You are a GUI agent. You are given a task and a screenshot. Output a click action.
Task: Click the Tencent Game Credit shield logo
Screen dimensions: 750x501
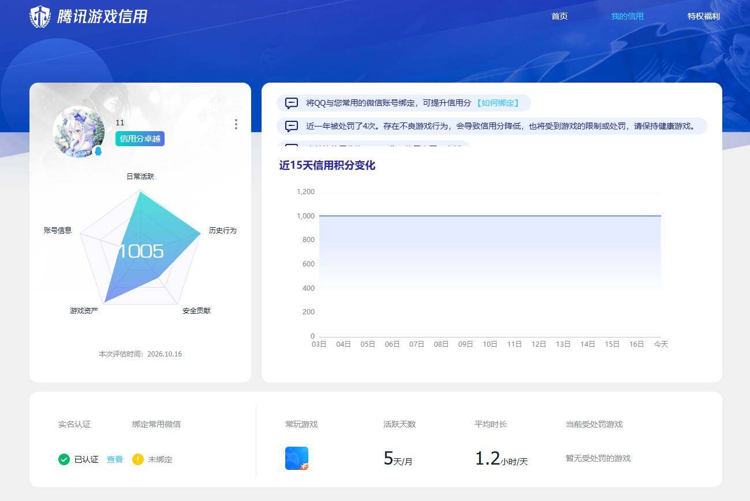pyautogui.click(x=40, y=16)
